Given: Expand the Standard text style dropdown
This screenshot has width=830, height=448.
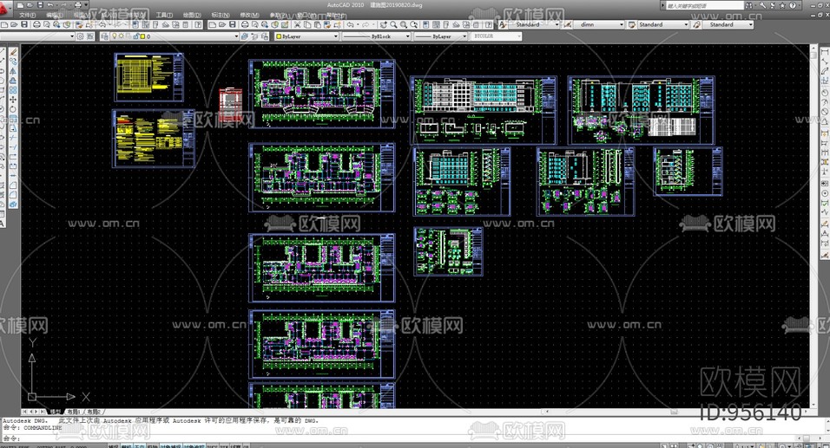Looking at the screenshot, I should pyautogui.click(x=557, y=24).
